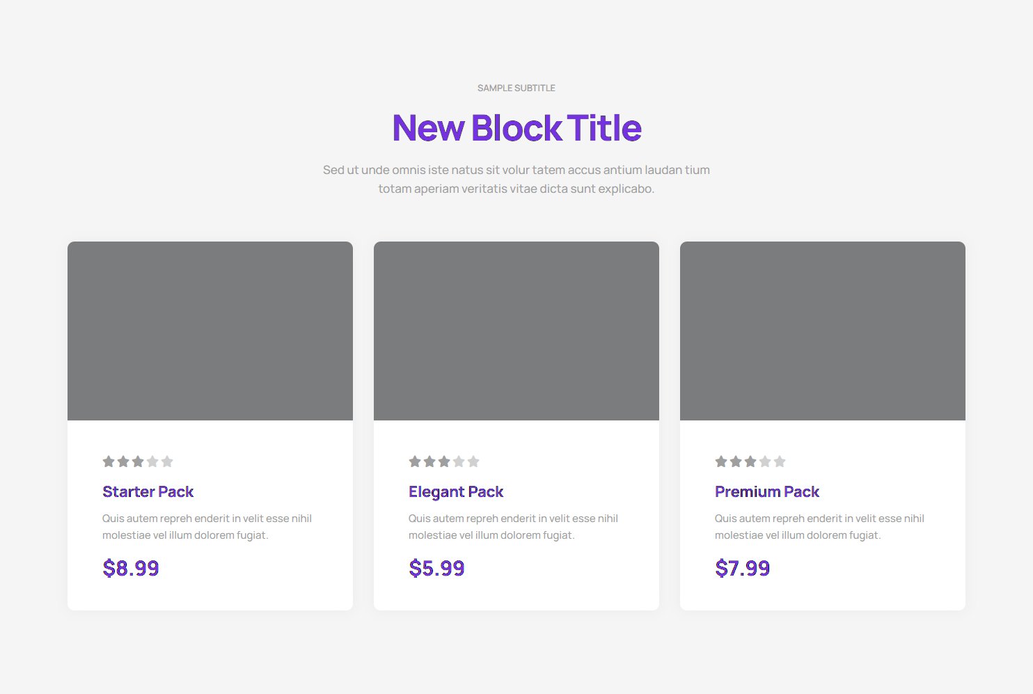Open the Starter Pack product link

[148, 491]
